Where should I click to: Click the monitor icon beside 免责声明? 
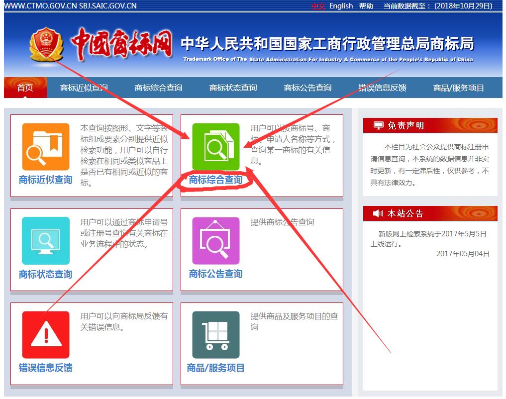tap(378, 125)
